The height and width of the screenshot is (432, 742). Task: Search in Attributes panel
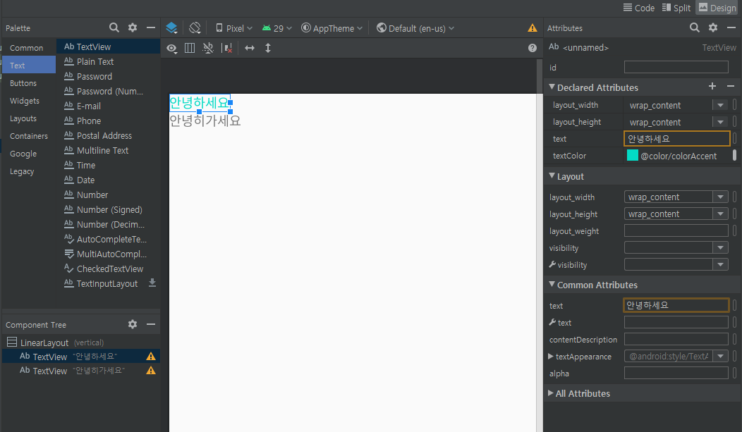[694, 28]
